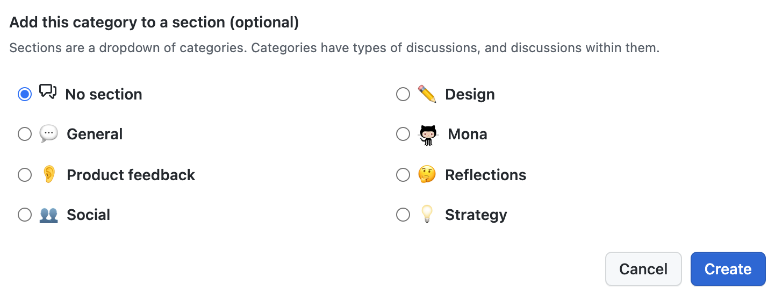Click the ear emoji for Product feedback
This screenshot has height=298, width=775.
click(x=48, y=175)
